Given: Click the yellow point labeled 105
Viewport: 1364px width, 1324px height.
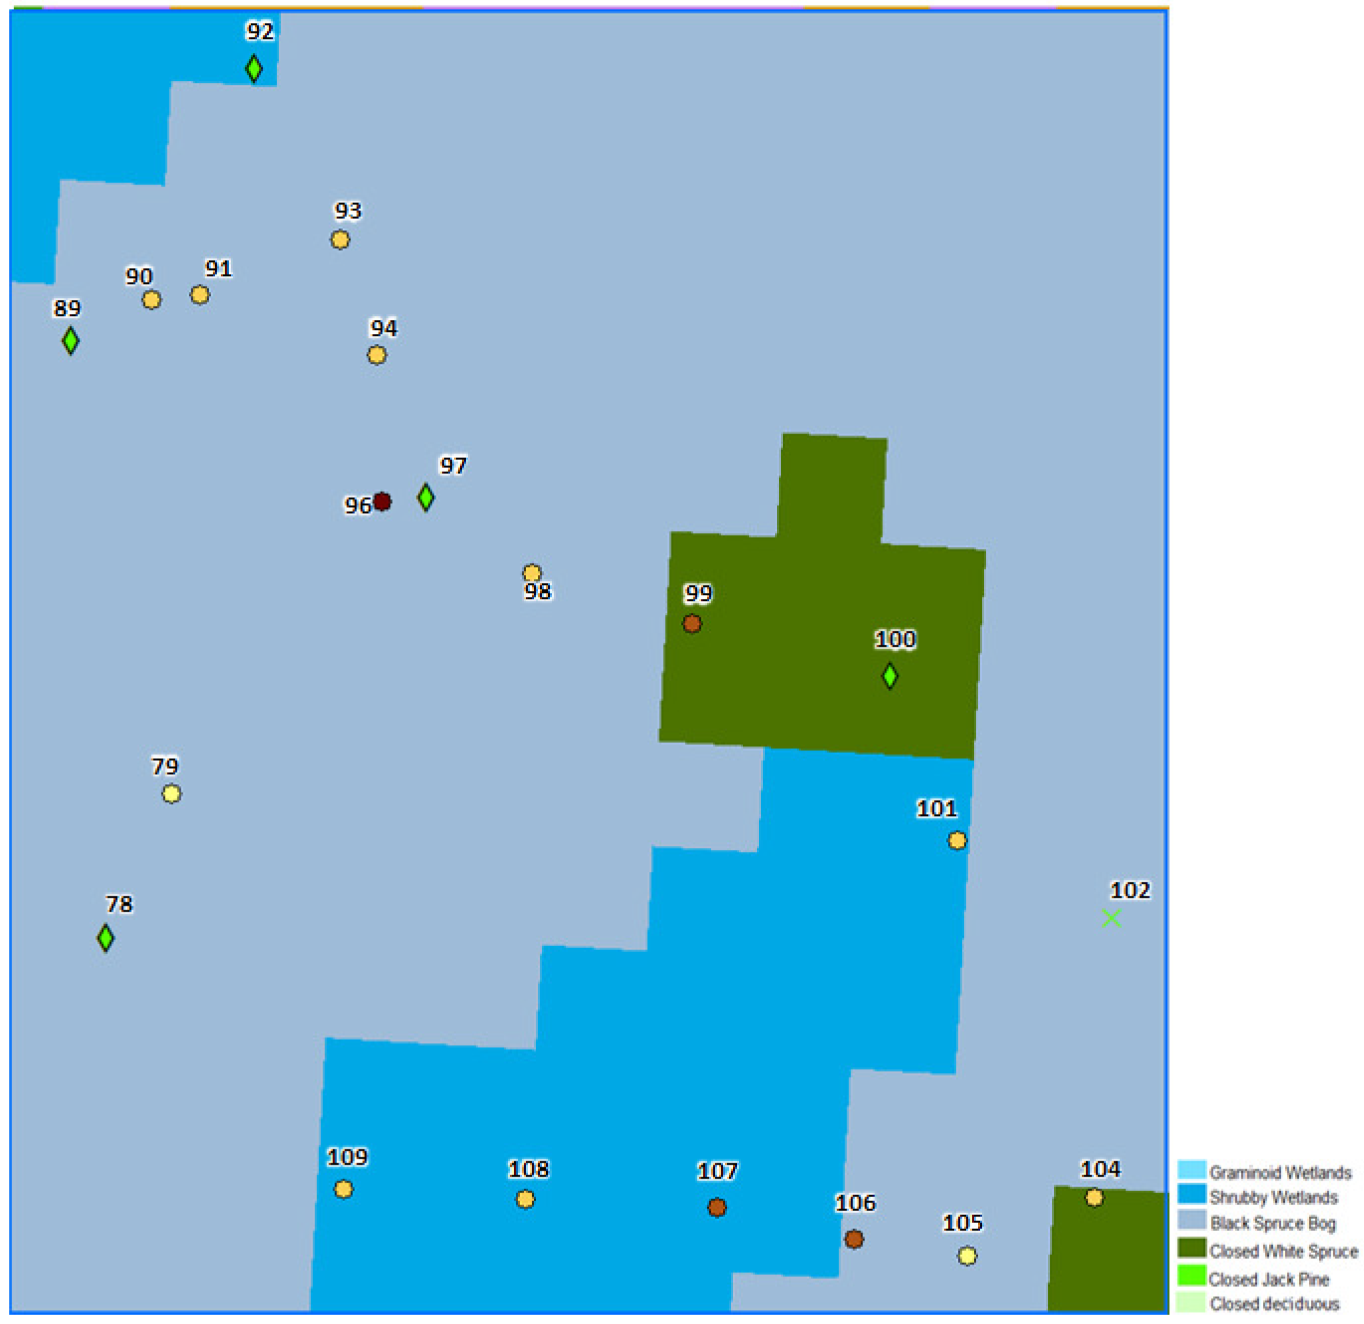Looking at the screenshot, I should 968,1256.
